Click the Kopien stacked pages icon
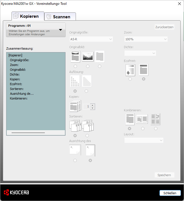 75,106
